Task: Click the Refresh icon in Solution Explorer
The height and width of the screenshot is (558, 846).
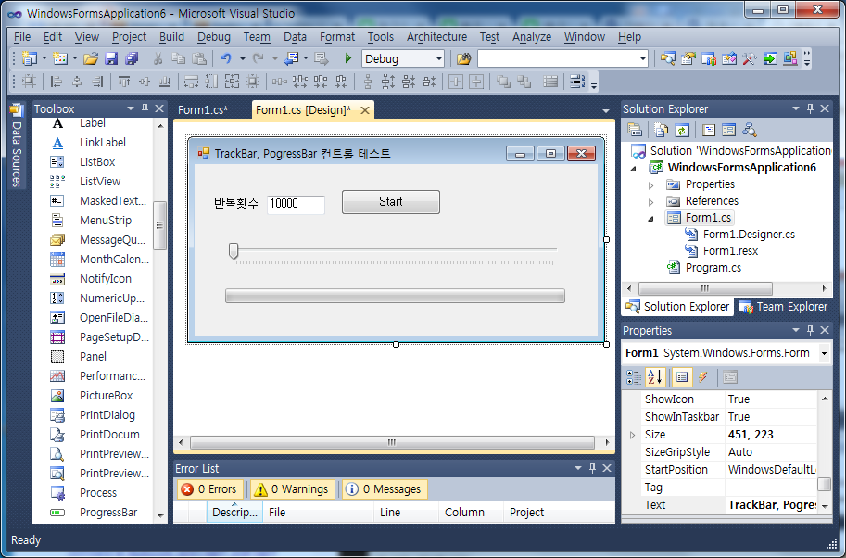Action: coord(681,130)
